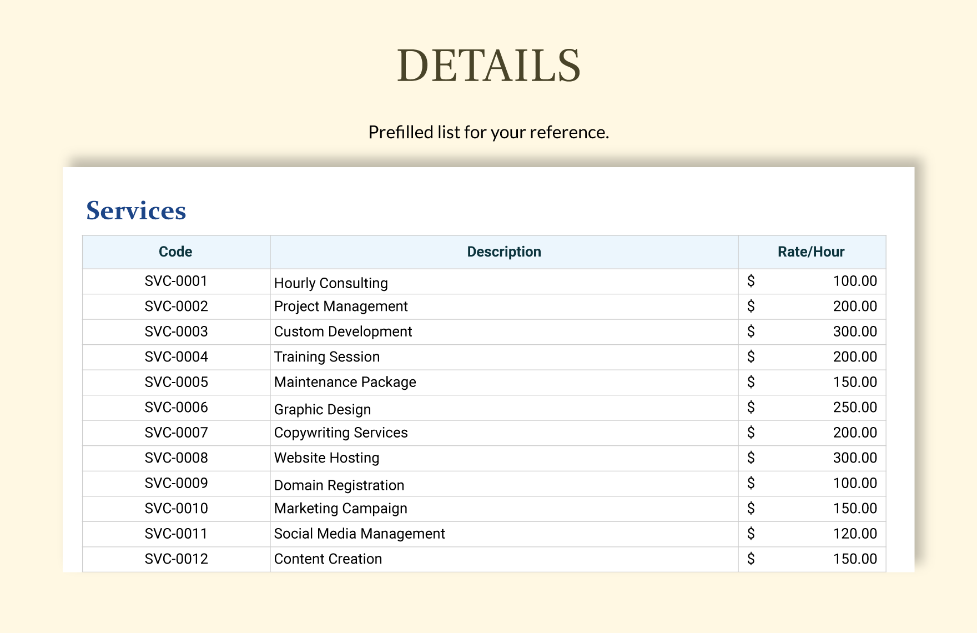The width and height of the screenshot is (977, 633).
Task: Click the Services section heading
Action: coord(136,210)
